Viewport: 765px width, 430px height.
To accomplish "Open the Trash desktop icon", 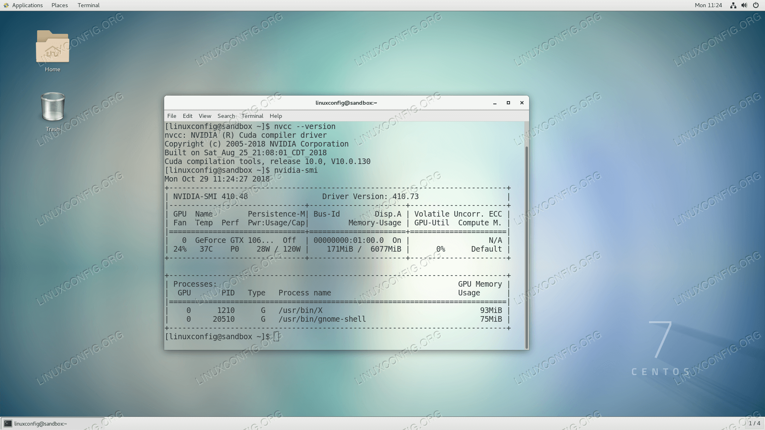I will coord(53,107).
